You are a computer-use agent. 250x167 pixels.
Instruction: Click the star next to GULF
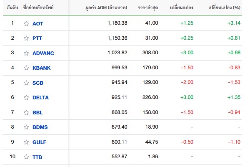click(26, 142)
